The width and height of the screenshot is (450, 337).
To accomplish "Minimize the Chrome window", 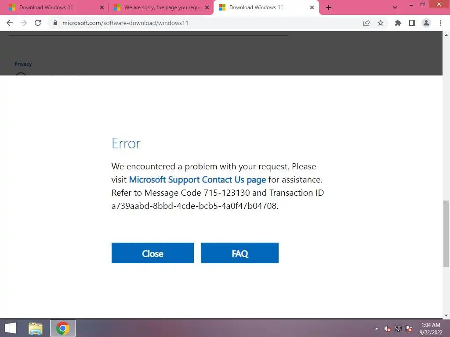I will tap(411, 4).
